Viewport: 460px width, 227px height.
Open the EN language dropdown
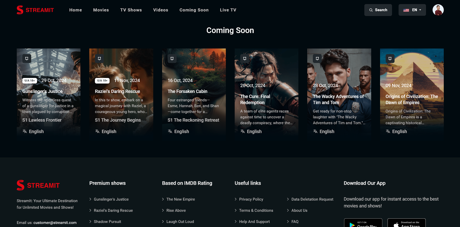tap(412, 10)
